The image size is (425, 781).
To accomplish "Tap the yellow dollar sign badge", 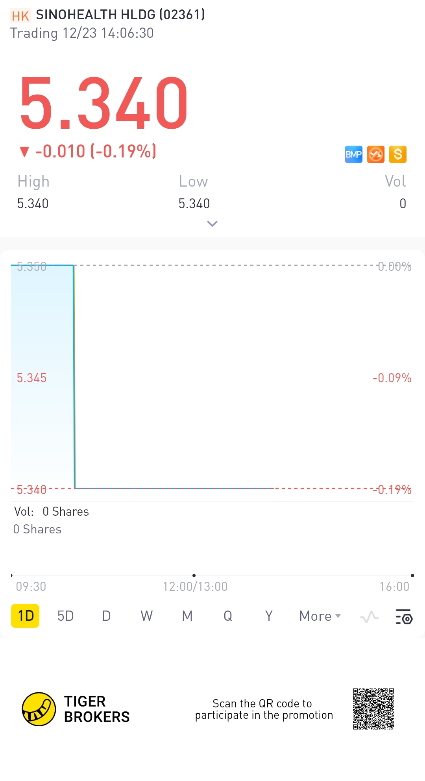I will coord(397,154).
